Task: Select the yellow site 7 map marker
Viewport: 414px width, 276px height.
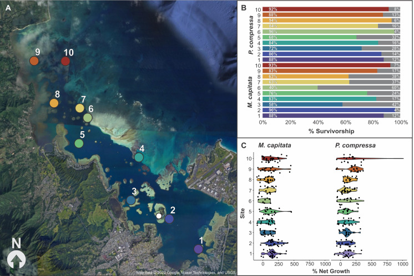Action: point(80,108)
